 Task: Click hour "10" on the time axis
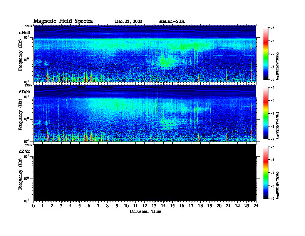coord(126,206)
